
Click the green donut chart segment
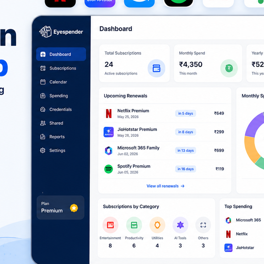(260, 163)
